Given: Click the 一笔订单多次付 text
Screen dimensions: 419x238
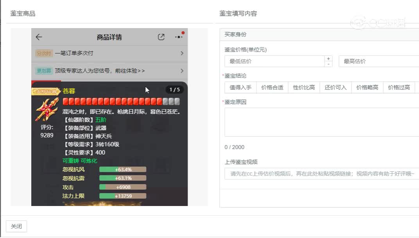Looking at the screenshot, I should click(74, 53).
